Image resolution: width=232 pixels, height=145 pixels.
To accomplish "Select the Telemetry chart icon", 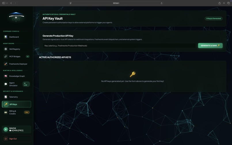I will pyautogui.click(x=6, y=97).
